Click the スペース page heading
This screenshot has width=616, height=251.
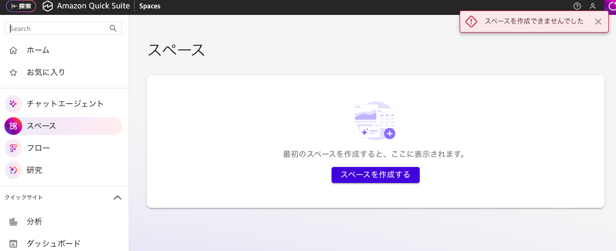click(176, 50)
